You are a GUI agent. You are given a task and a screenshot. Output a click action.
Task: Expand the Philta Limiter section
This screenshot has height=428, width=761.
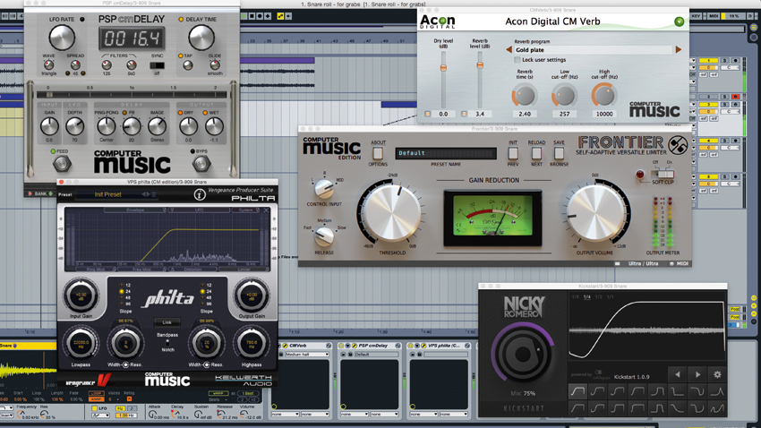pyautogui.click(x=244, y=270)
